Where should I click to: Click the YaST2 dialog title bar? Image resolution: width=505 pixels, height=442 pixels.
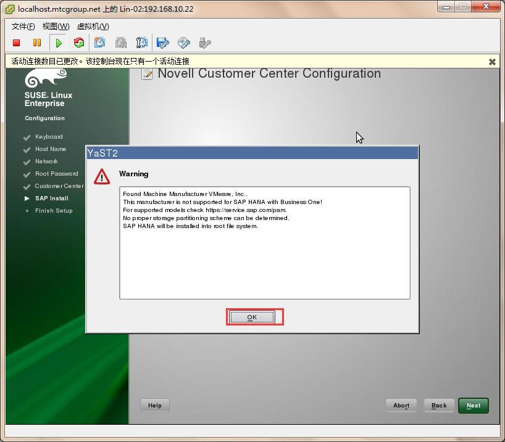[252, 153]
